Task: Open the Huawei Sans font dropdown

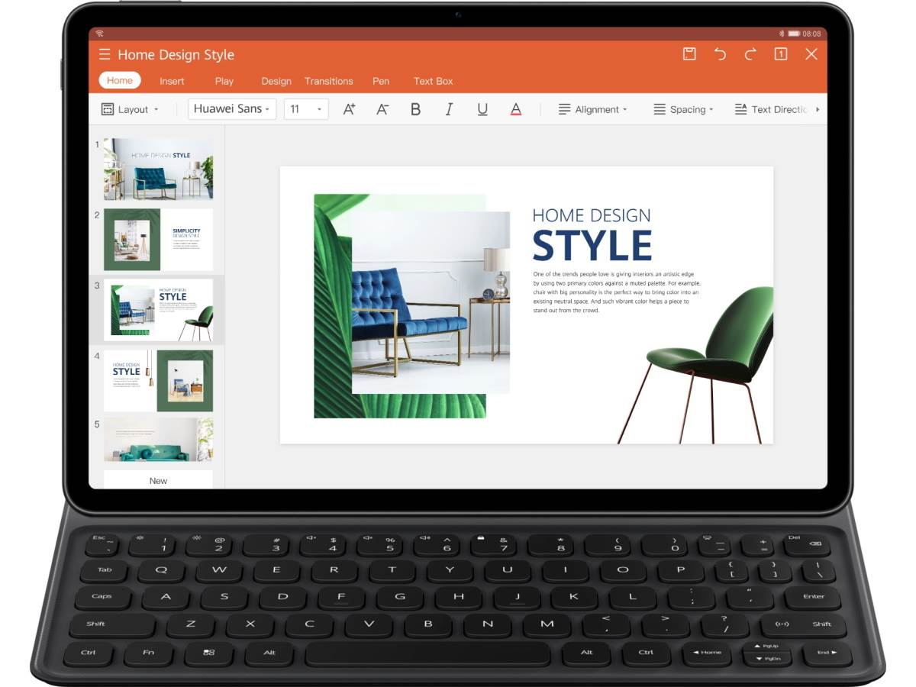Action: pos(232,109)
